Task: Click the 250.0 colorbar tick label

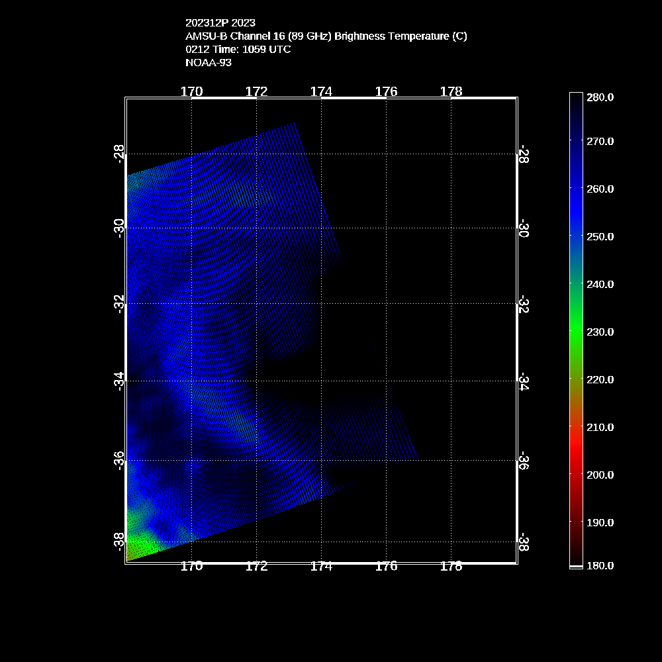Action: [600, 236]
